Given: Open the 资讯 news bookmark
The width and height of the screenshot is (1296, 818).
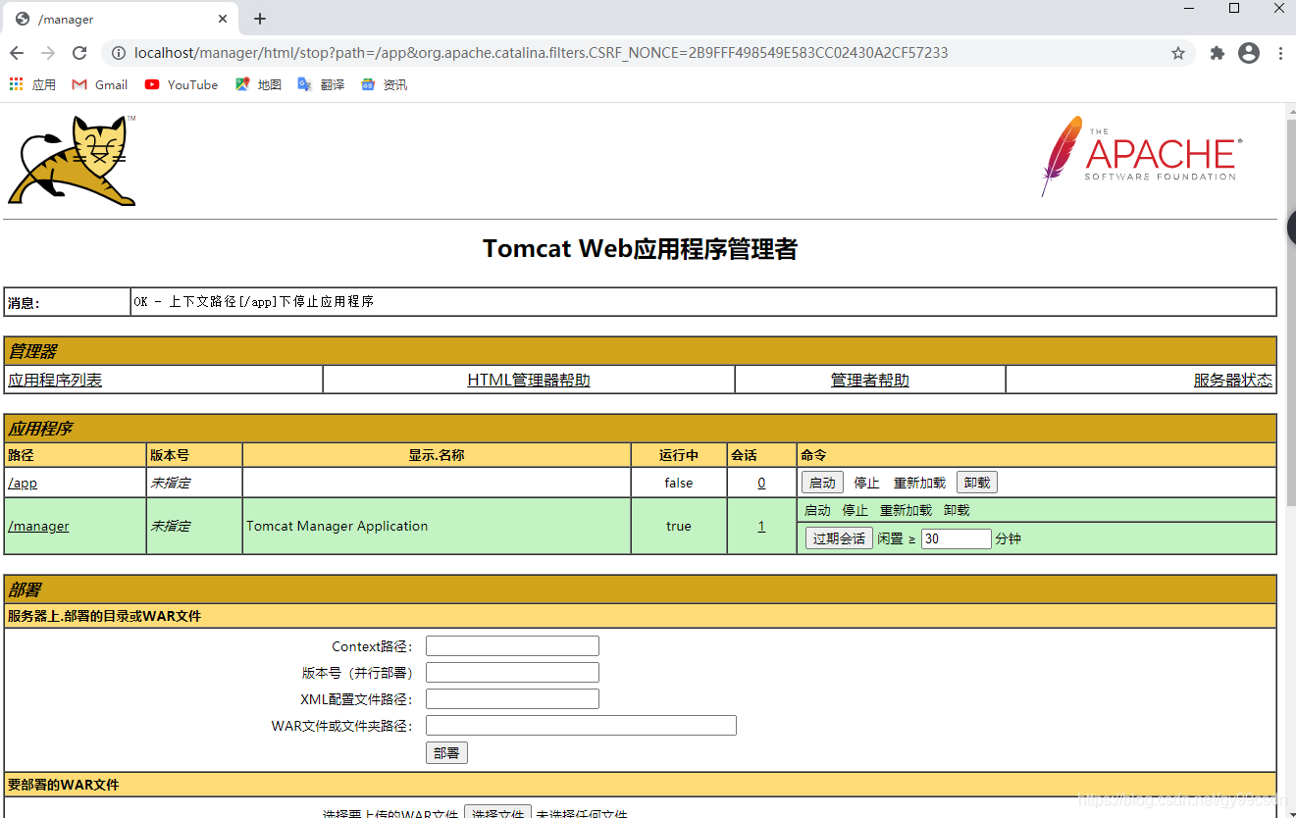Looking at the screenshot, I should (x=384, y=84).
